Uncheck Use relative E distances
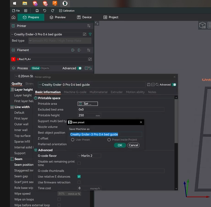 79,177
